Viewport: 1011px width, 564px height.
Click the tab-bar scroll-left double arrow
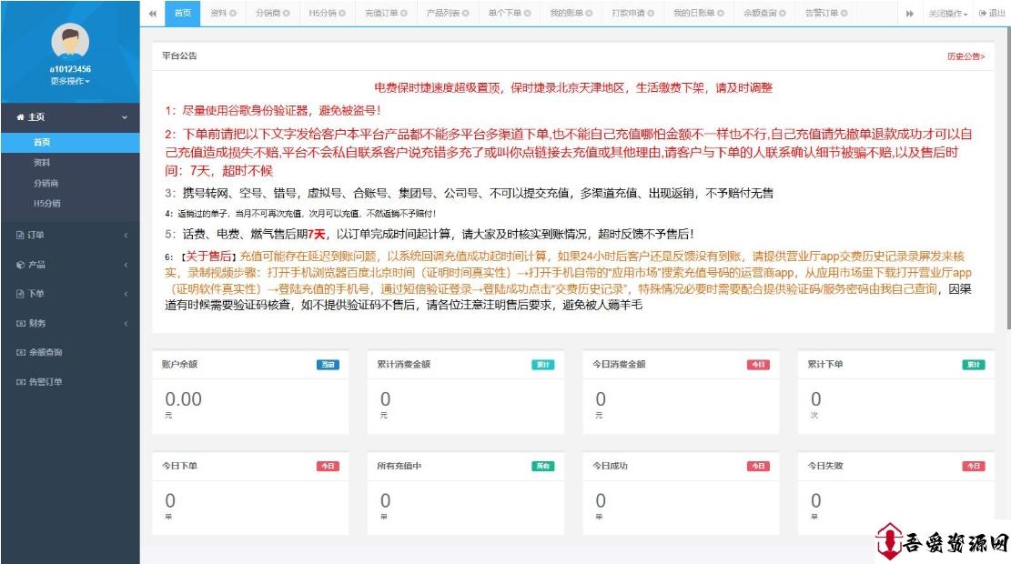click(152, 13)
